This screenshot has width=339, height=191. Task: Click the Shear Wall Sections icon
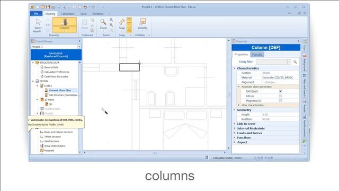click(x=42, y=146)
